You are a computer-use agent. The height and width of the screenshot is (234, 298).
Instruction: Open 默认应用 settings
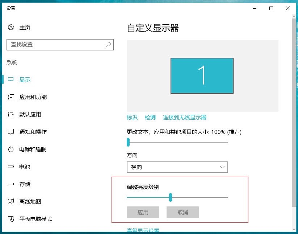(30, 114)
